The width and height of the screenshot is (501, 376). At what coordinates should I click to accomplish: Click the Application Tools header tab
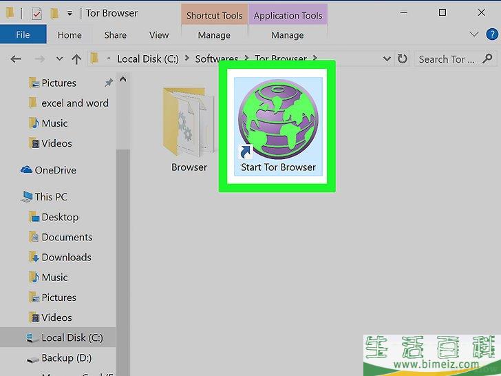[288, 15]
